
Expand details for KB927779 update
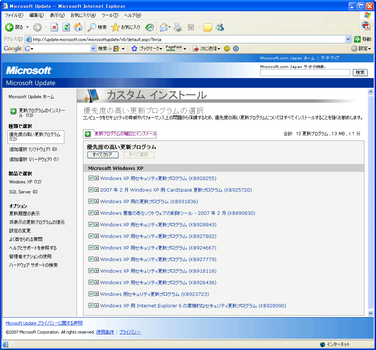pos(97,259)
